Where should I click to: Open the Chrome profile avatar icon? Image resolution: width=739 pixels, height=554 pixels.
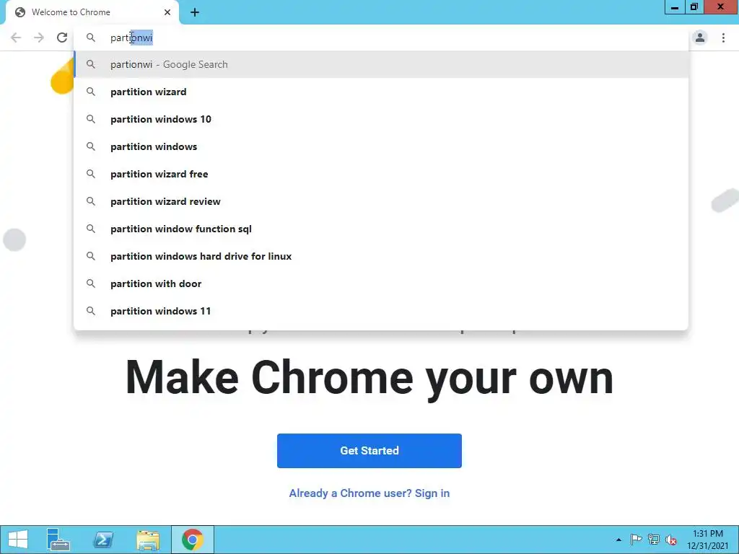(x=700, y=38)
